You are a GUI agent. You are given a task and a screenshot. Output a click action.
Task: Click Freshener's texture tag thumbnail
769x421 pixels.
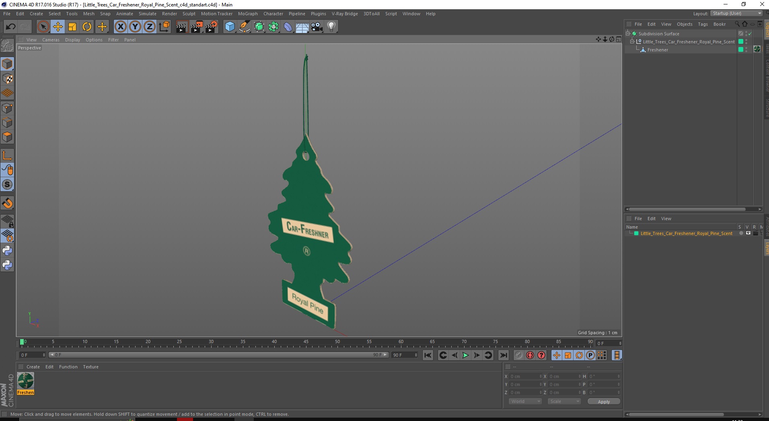pyautogui.click(x=757, y=49)
